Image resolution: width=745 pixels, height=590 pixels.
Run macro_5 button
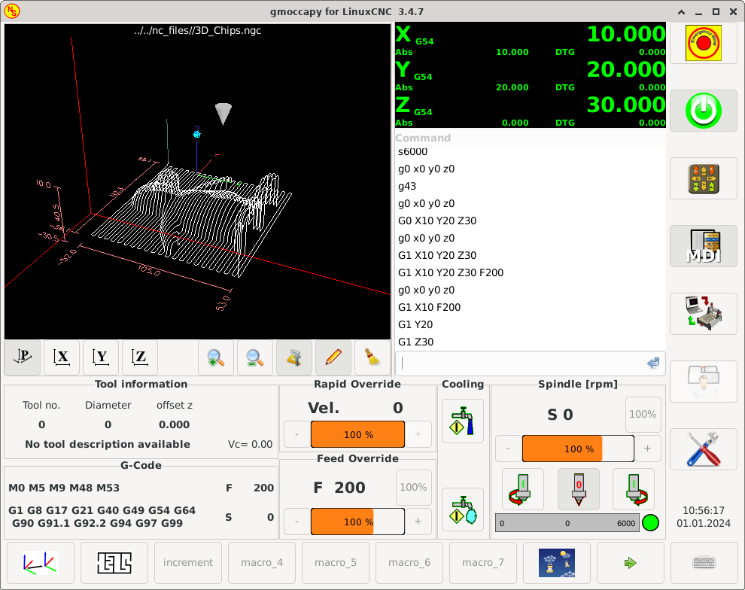tap(336, 563)
